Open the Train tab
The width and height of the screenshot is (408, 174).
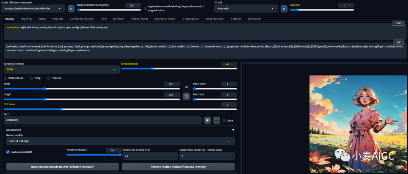coord(104,19)
